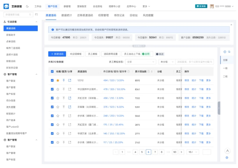Click the 快捷搜索功能 search field
Viewport: 238px width, 168px height.
click(18, 15)
